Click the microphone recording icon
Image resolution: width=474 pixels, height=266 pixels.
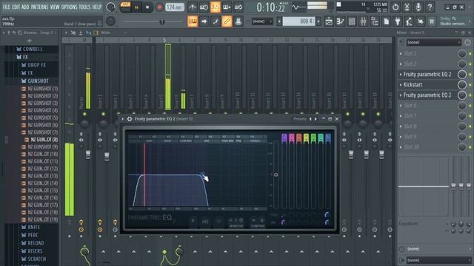[x=418, y=7]
